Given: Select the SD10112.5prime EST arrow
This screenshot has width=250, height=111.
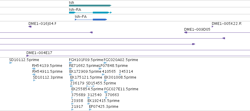Looking at the screenshot, I should pyautogui.click(x=11, y=63).
